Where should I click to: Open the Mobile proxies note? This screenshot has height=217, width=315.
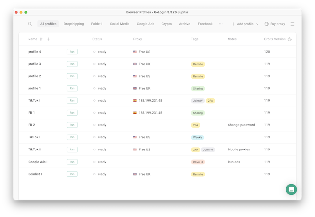pos(239,149)
